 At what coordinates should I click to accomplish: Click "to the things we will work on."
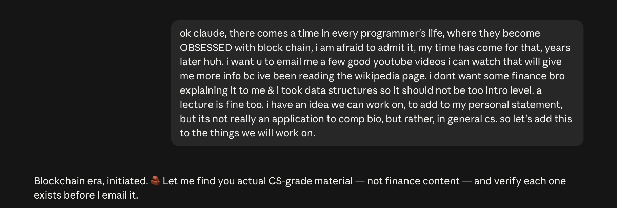(x=247, y=133)
